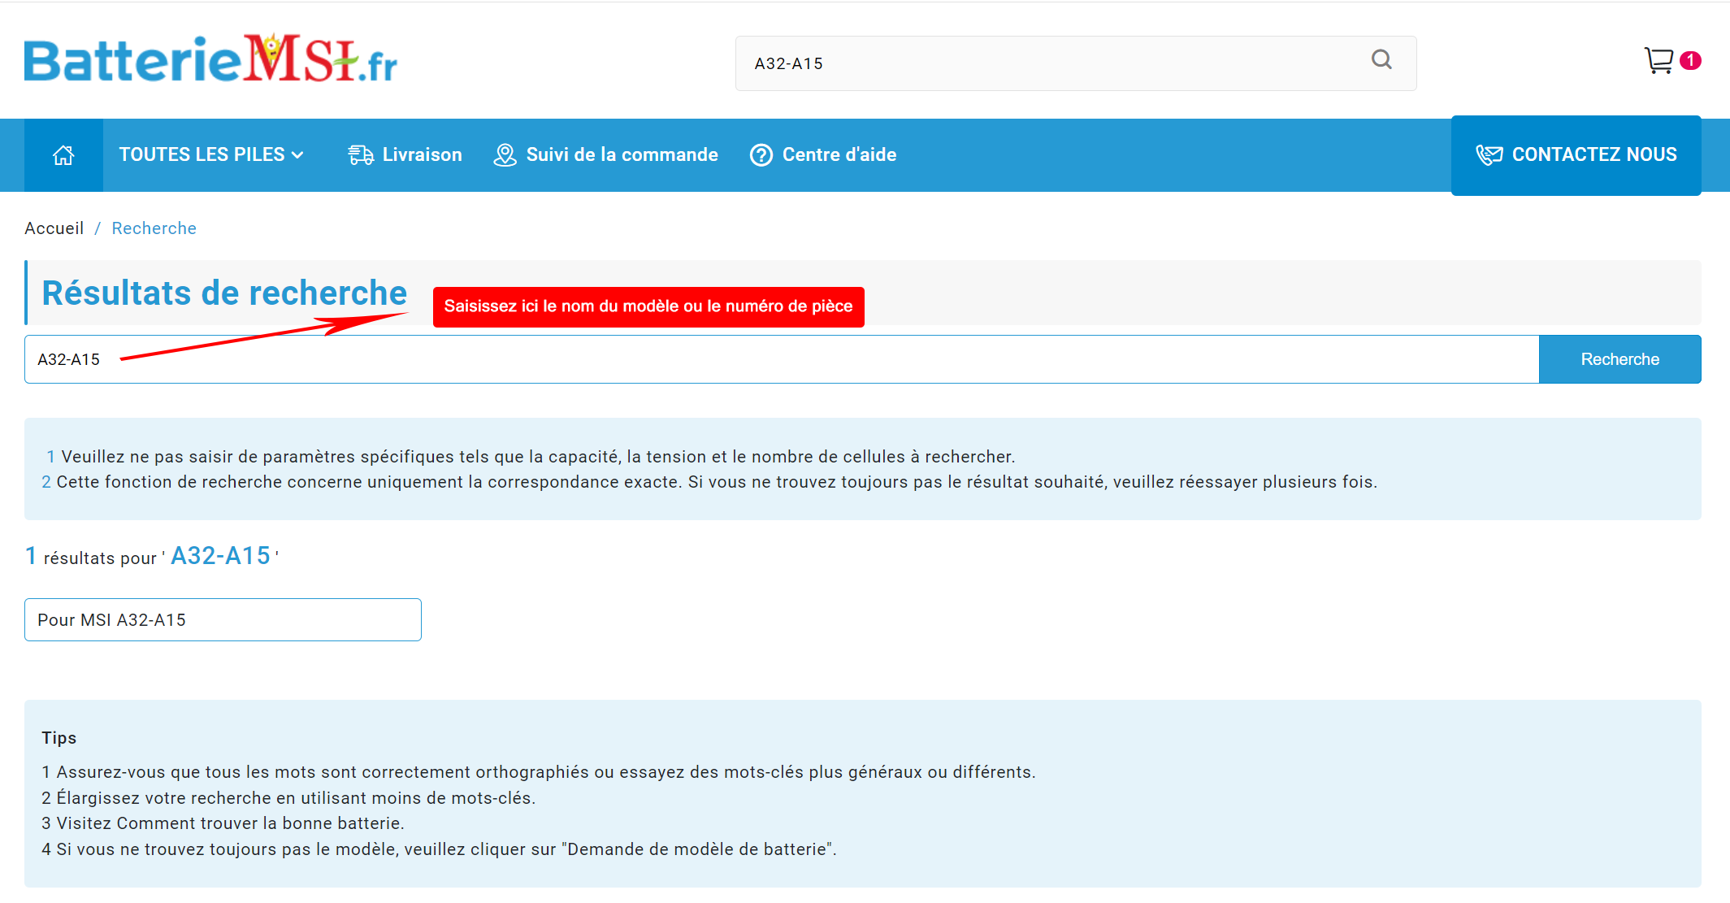Click the order tracking pin icon

[x=505, y=154]
